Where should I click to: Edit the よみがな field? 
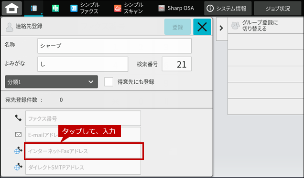click(x=83, y=64)
